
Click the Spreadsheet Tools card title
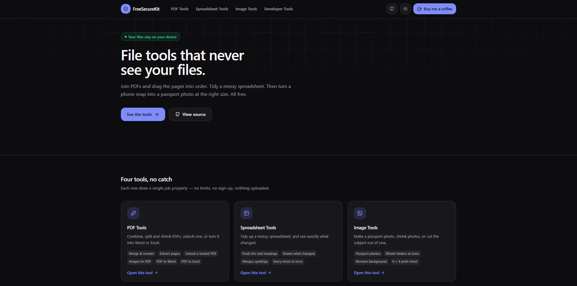258,228
